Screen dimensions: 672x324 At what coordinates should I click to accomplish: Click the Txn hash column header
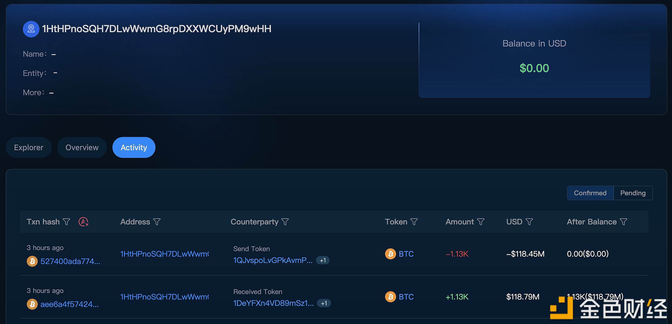(x=43, y=222)
